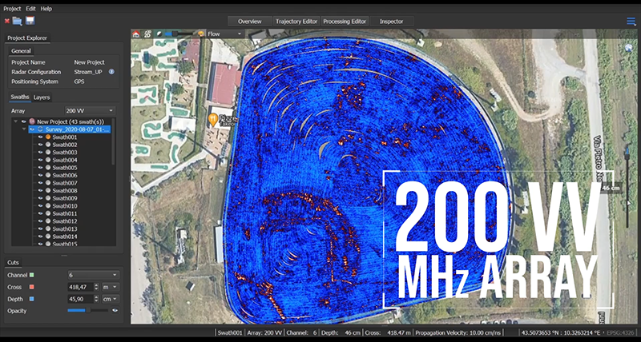
Task: Select the General tab
Action: 21,51
